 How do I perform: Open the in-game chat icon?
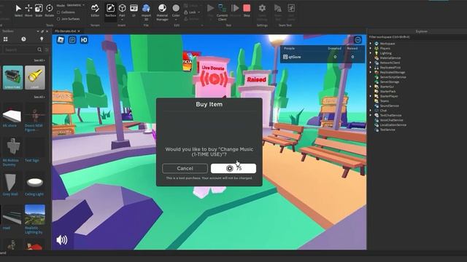tap(72, 40)
